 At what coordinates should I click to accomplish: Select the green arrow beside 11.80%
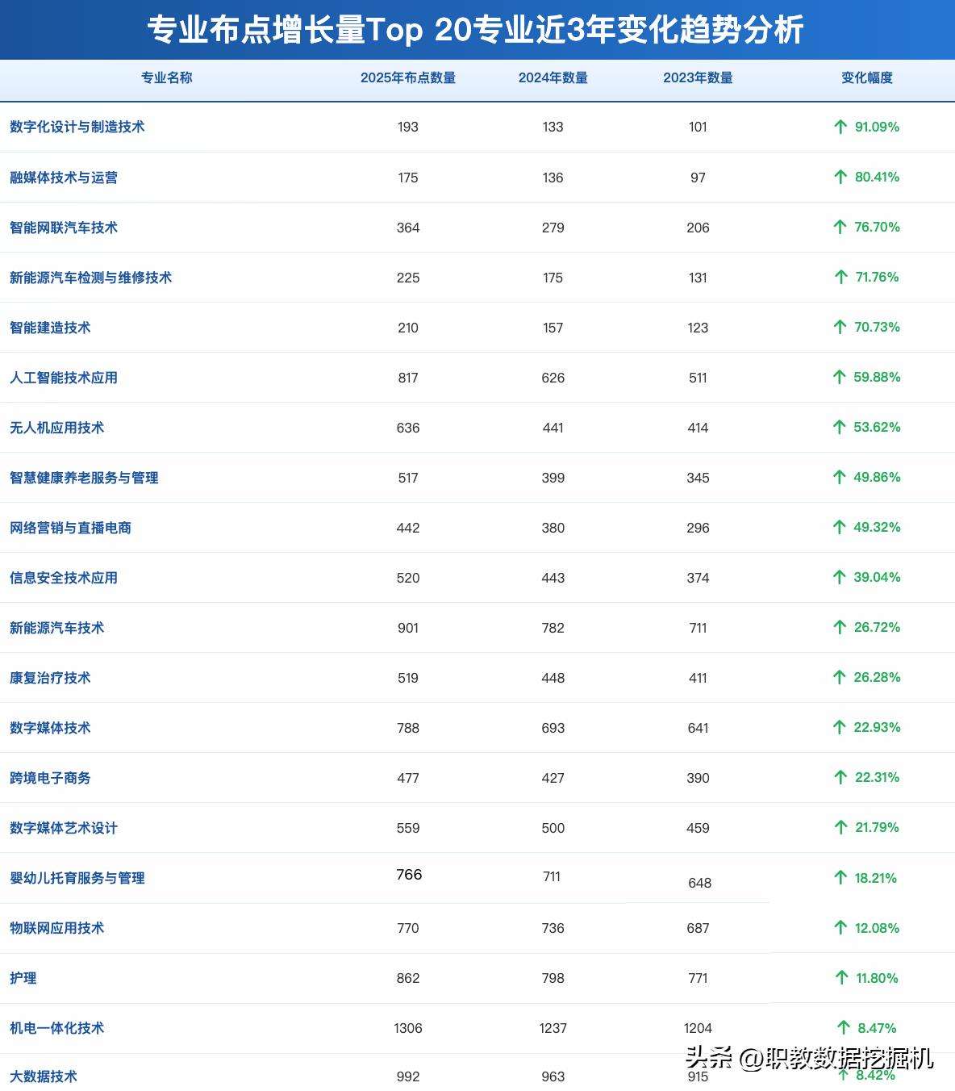pos(841,977)
